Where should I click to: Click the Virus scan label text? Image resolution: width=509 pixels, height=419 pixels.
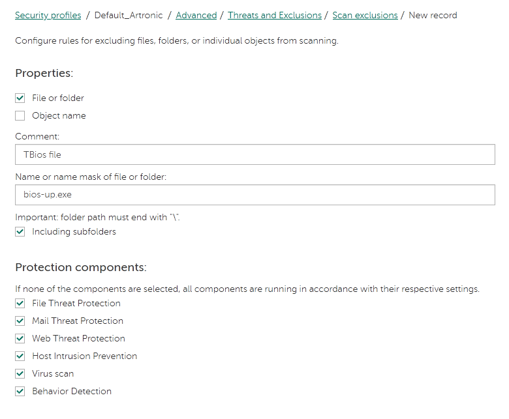click(x=53, y=373)
